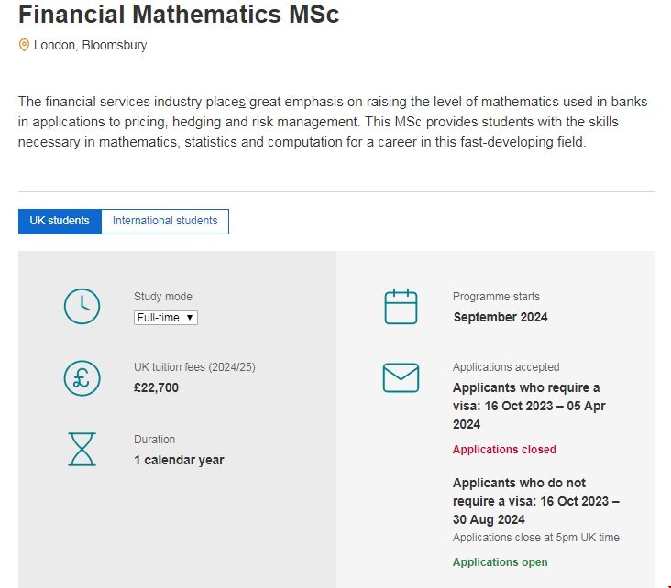Click the red Applications closed status
The height and width of the screenshot is (588, 671).
point(504,450)
